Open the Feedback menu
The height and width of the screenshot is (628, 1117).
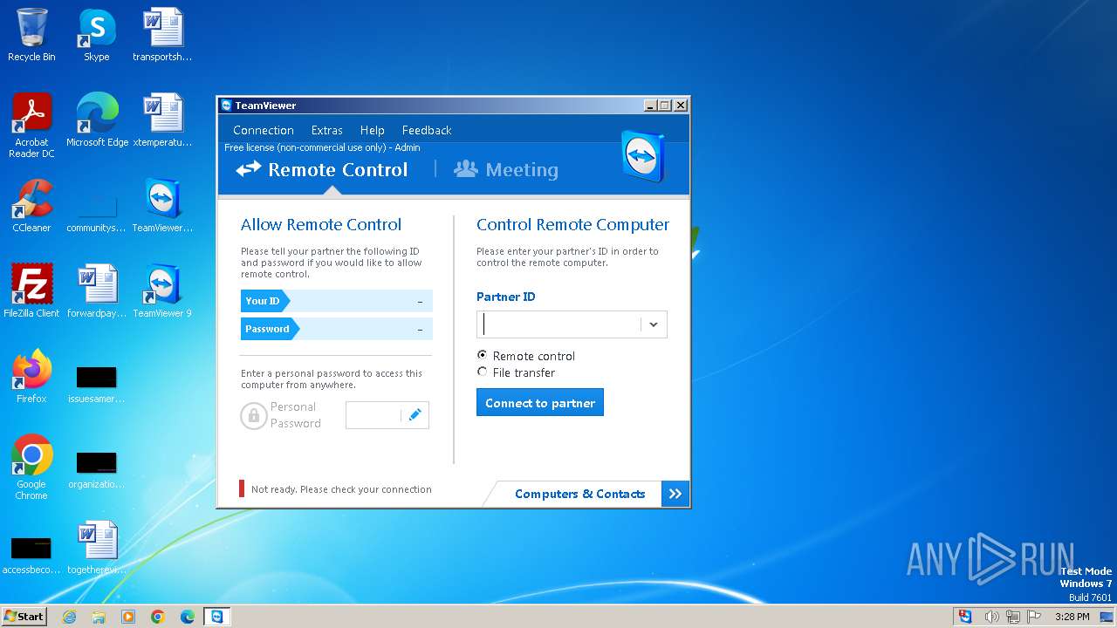pyautogui.click(x=427, y=130)
